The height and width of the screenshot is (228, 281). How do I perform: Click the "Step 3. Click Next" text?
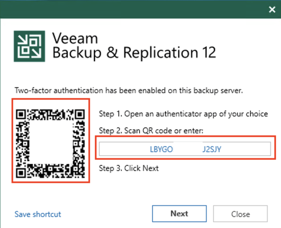point(129,168)
